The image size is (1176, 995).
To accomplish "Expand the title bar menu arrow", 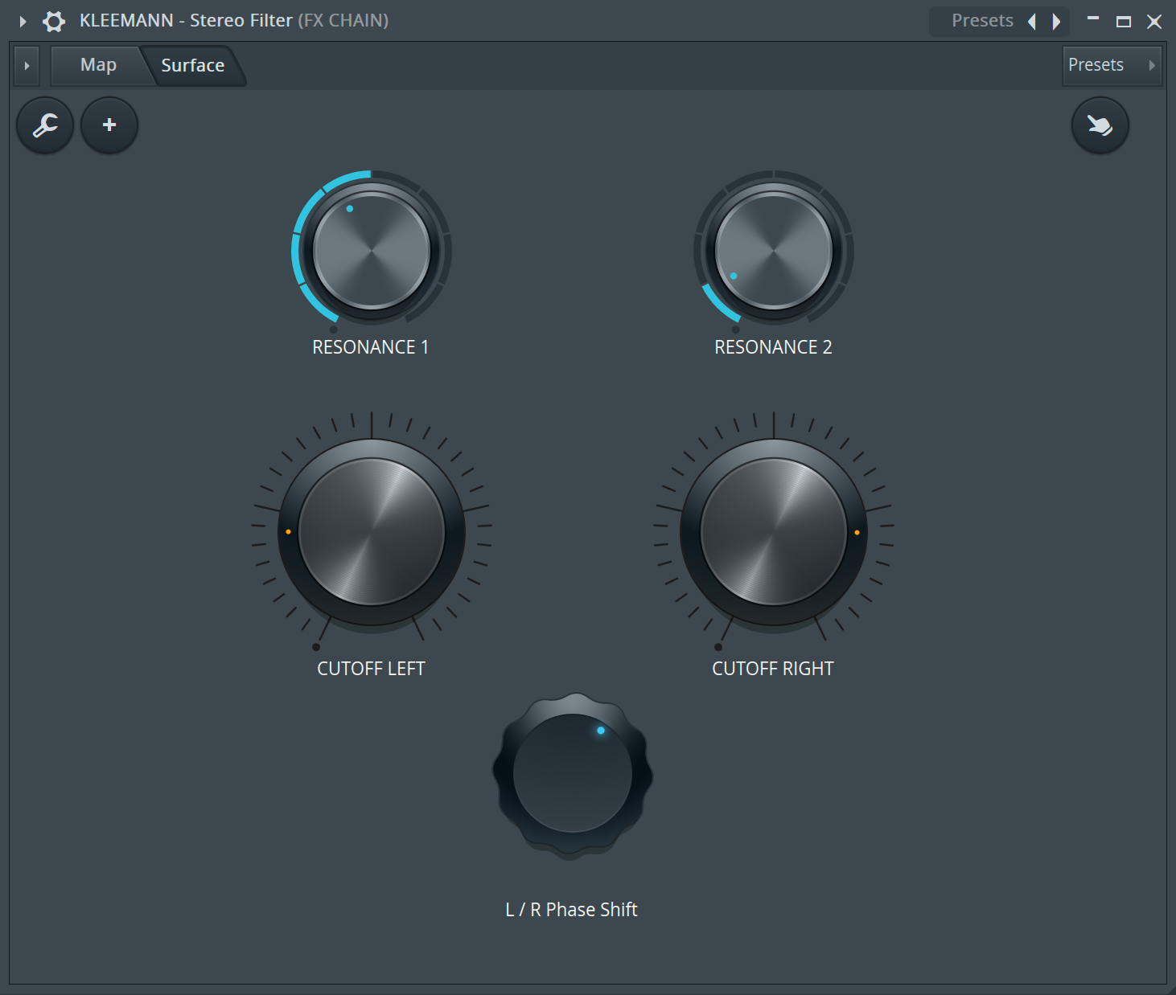I will (23, 22).
